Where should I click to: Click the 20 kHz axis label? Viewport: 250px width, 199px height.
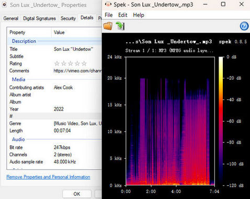115,78
